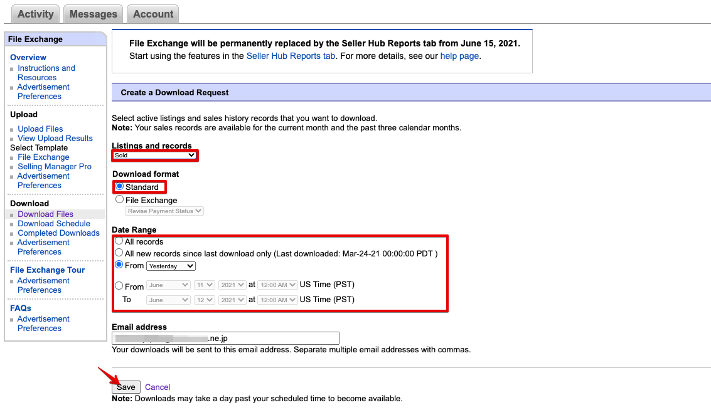
Task: Open the Download Schedule link
Action: (x=54, y=224)
